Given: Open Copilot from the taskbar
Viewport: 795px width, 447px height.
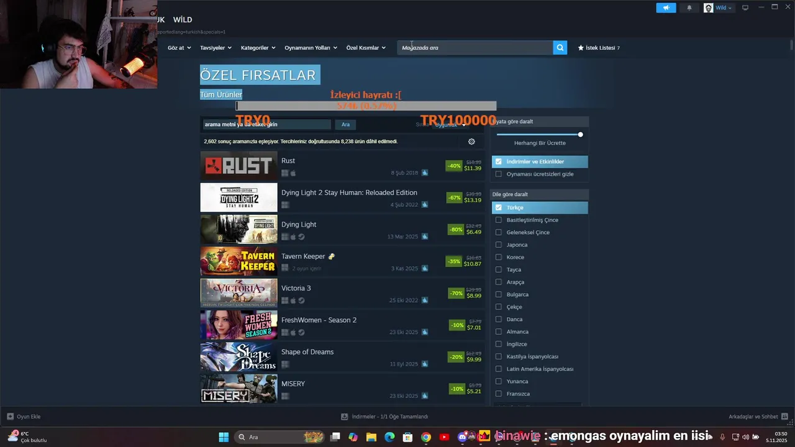Looking at the screenshot, I should [x=353, y=437].
